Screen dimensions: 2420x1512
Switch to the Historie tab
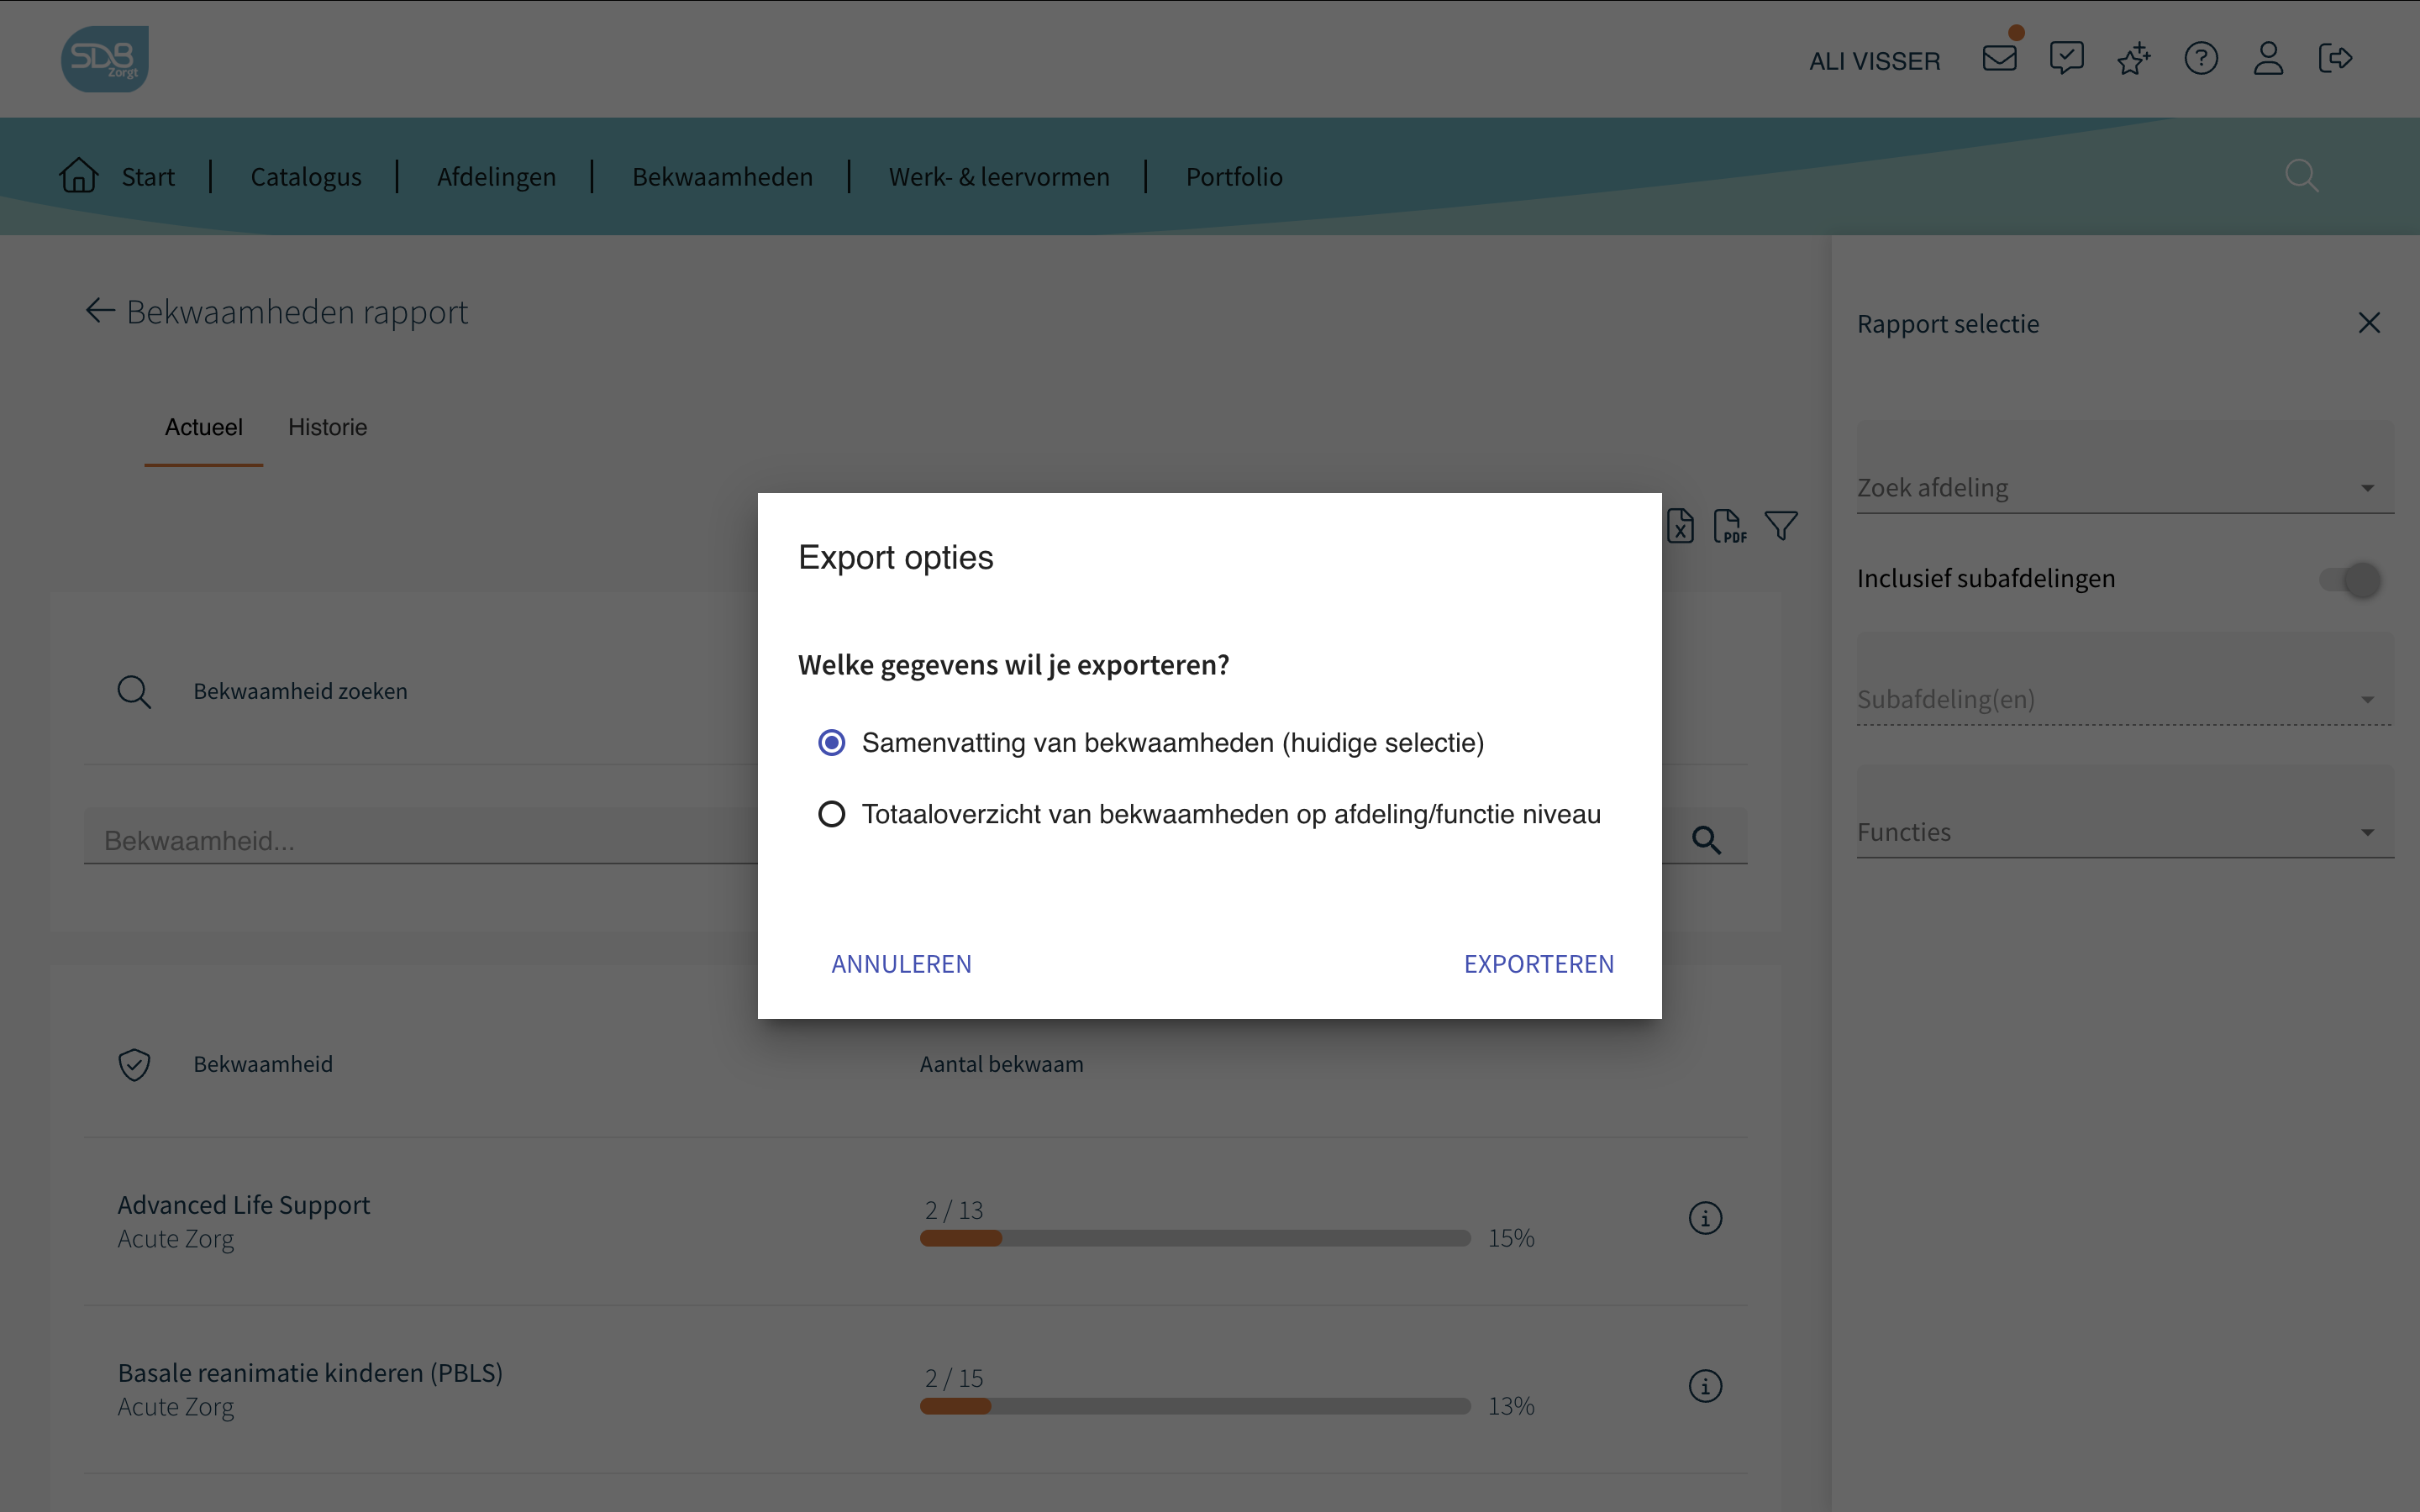pos(327,427)
